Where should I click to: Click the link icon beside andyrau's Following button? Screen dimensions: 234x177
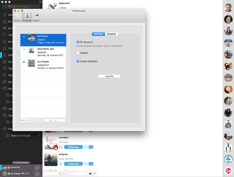pos(91,164)
